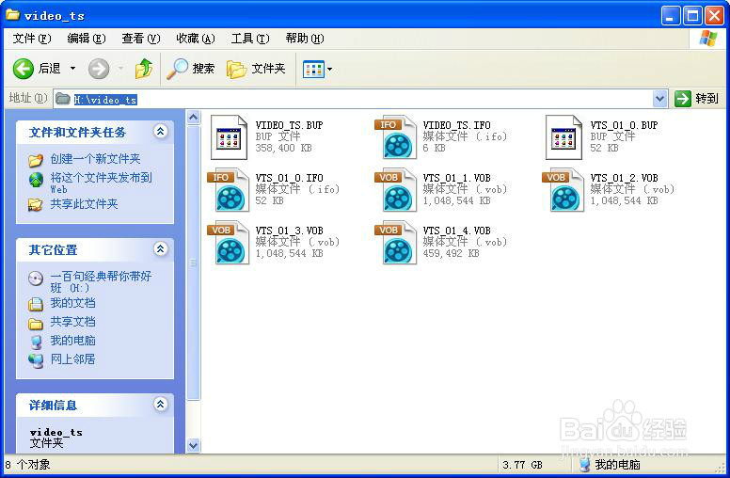This screenshot has height=478, width=730.
Task: Click the 共享文档 folder icon
Action: tap(36, 323)
